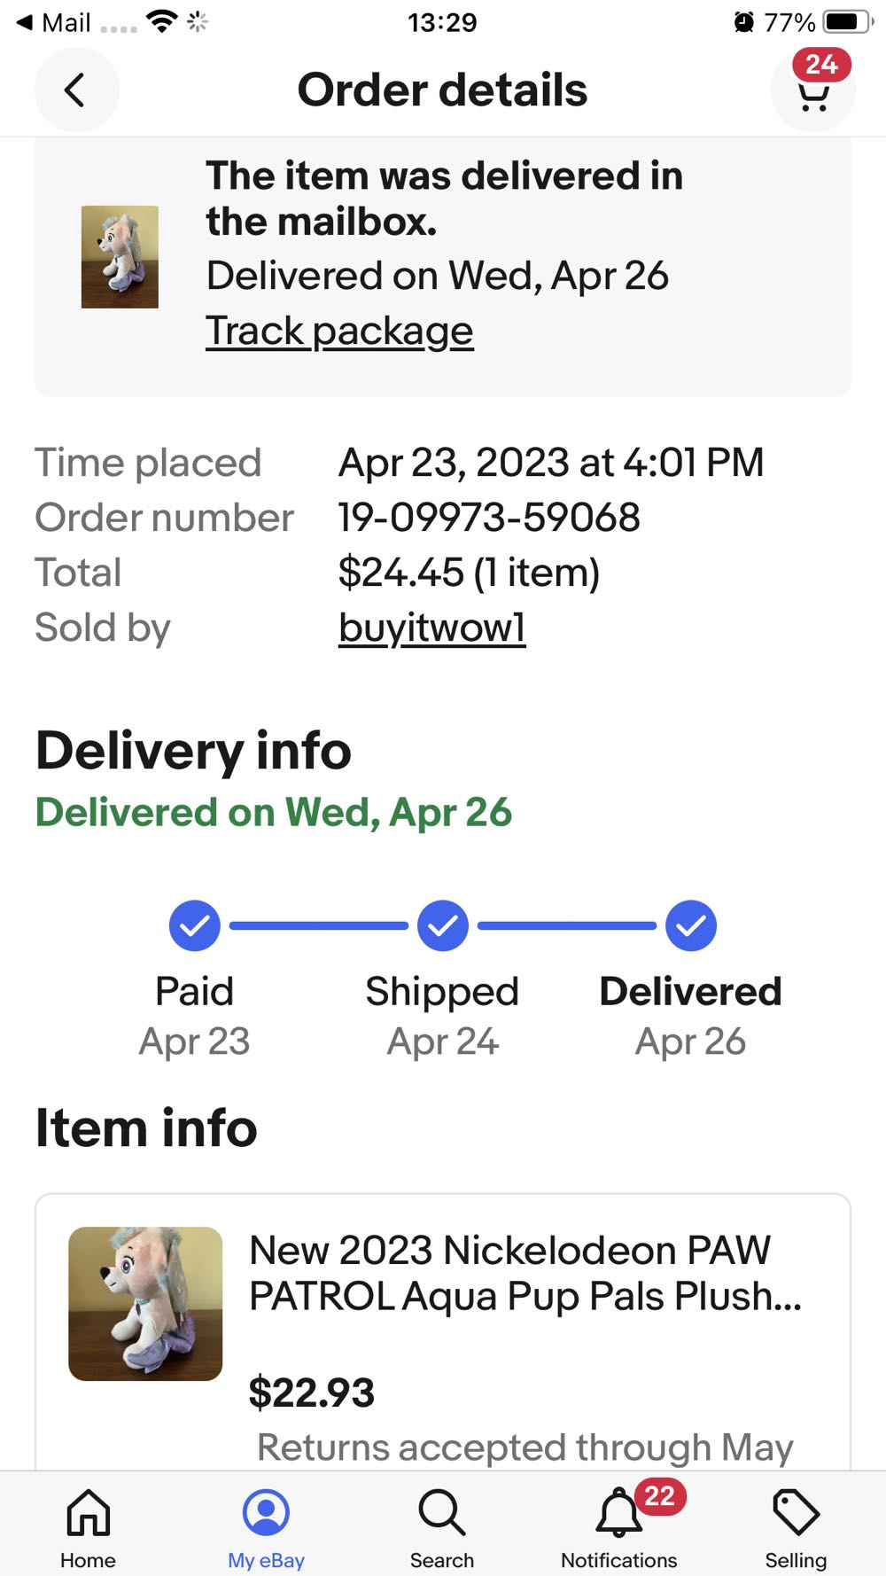Open the Selling tab
This screenshot has width=886, height=1576.
[x=796, y=1526]
